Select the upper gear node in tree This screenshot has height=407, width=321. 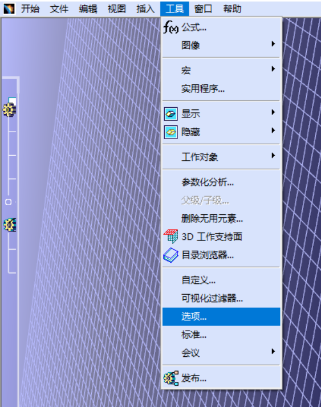click(10, 109)
